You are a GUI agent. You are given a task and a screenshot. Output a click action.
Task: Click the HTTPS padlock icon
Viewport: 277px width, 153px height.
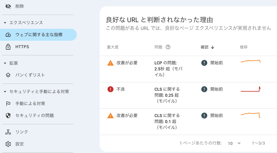pos(8,47)
